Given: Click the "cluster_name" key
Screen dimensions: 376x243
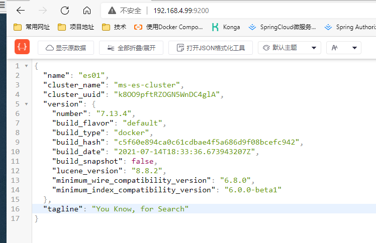Looking at the screenshot, I should (x=74, y=85).
